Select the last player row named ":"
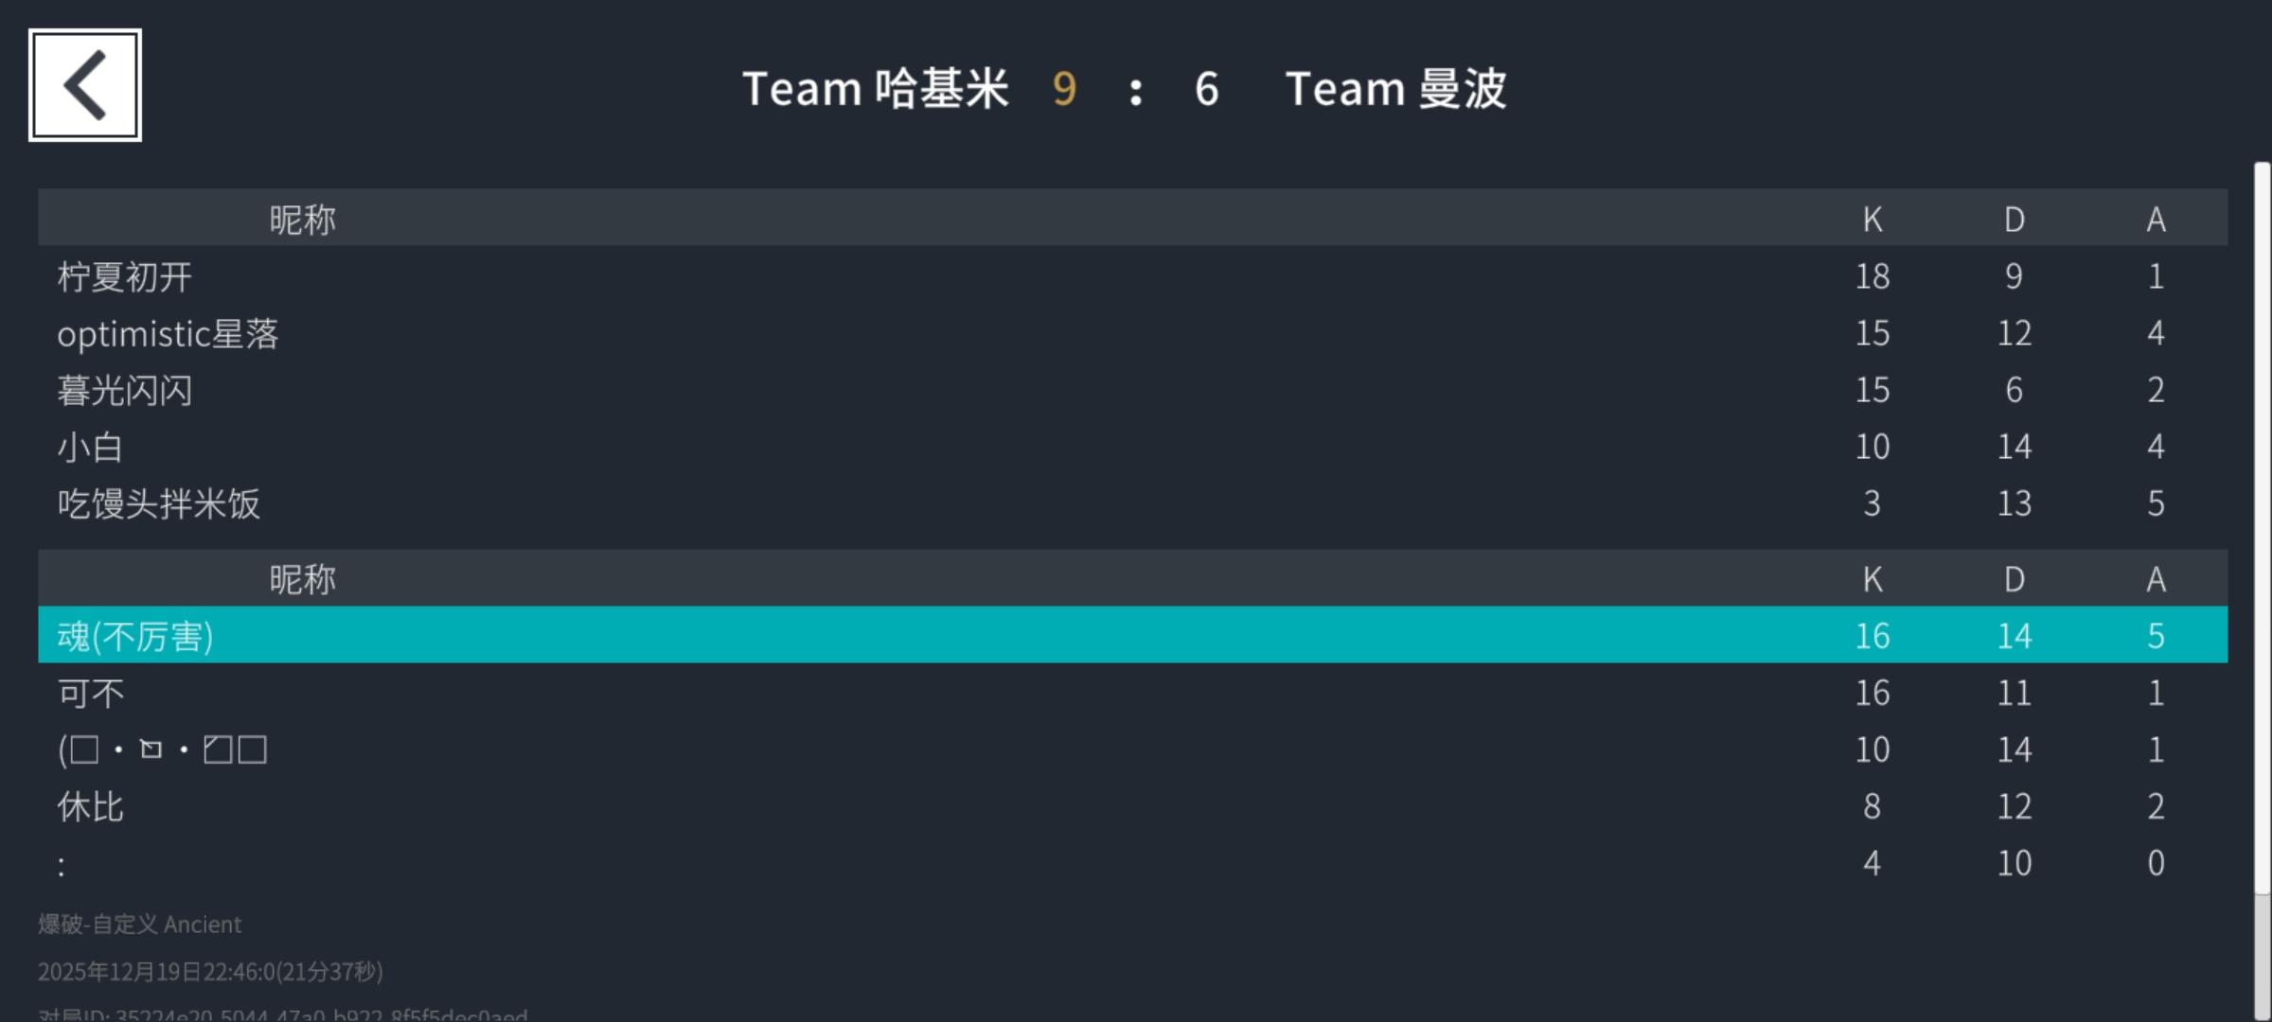This screenshot has width=2272, height=1022. tap(62, 863)
